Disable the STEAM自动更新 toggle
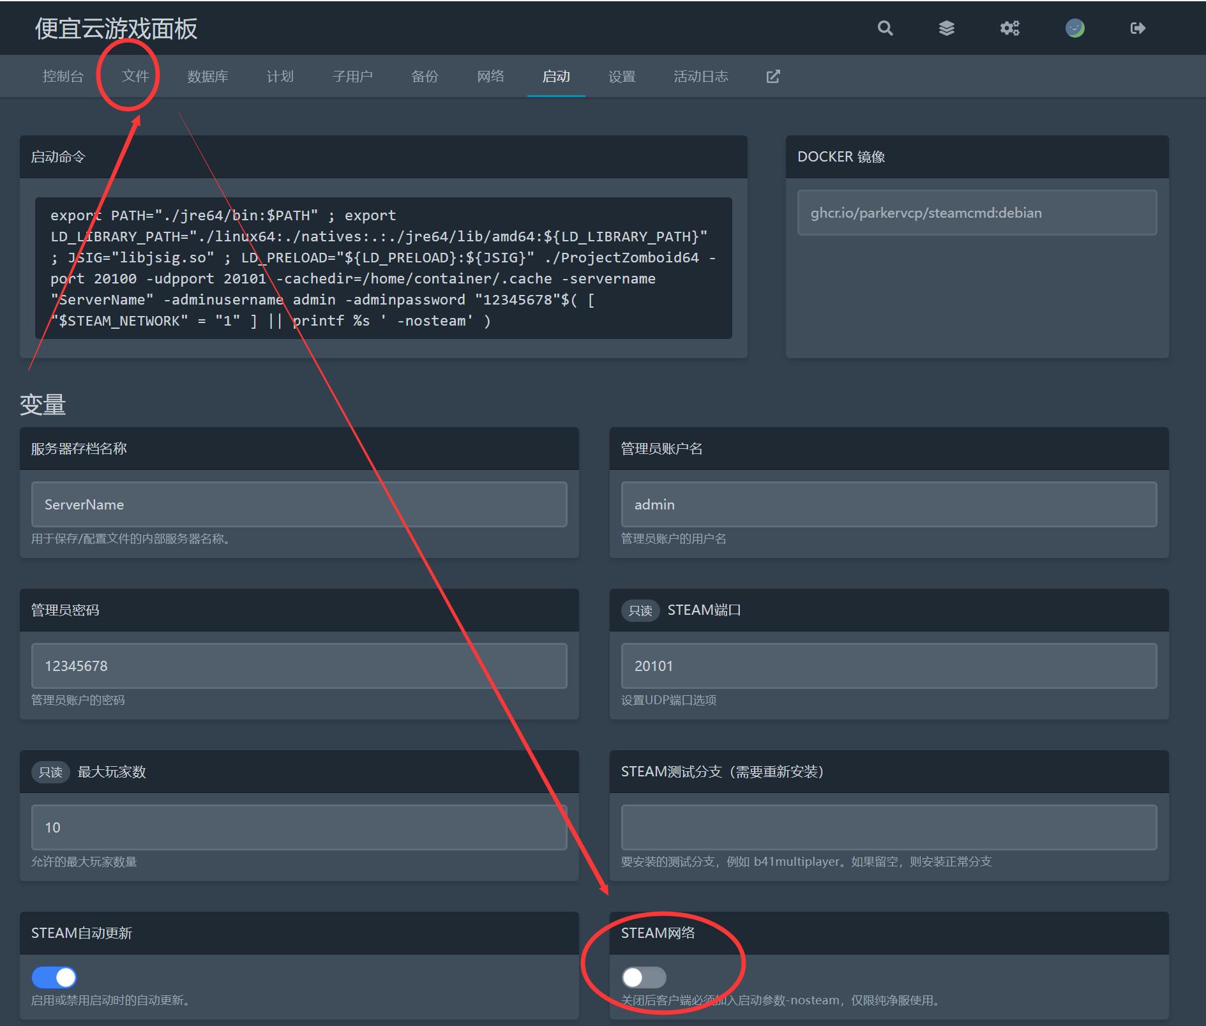This screenshot has height=1026, width=1206. coord(54,977)
